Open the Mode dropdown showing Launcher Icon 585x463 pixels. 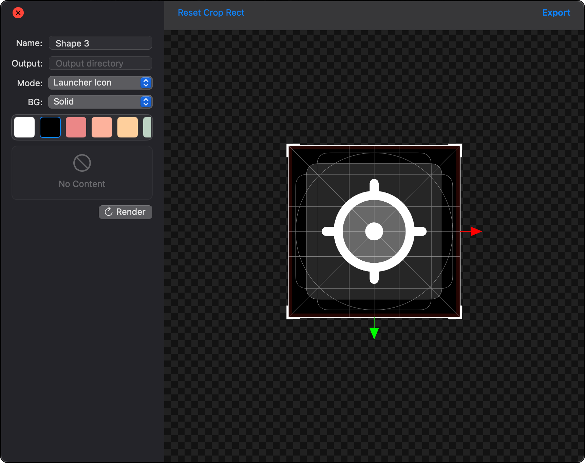coord(100,83)
